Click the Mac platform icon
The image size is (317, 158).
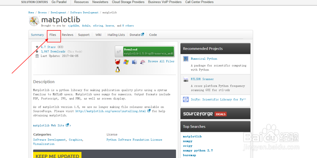pyautogui.click(x=134, y=62)
